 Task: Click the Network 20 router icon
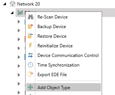tap(13, 4)
